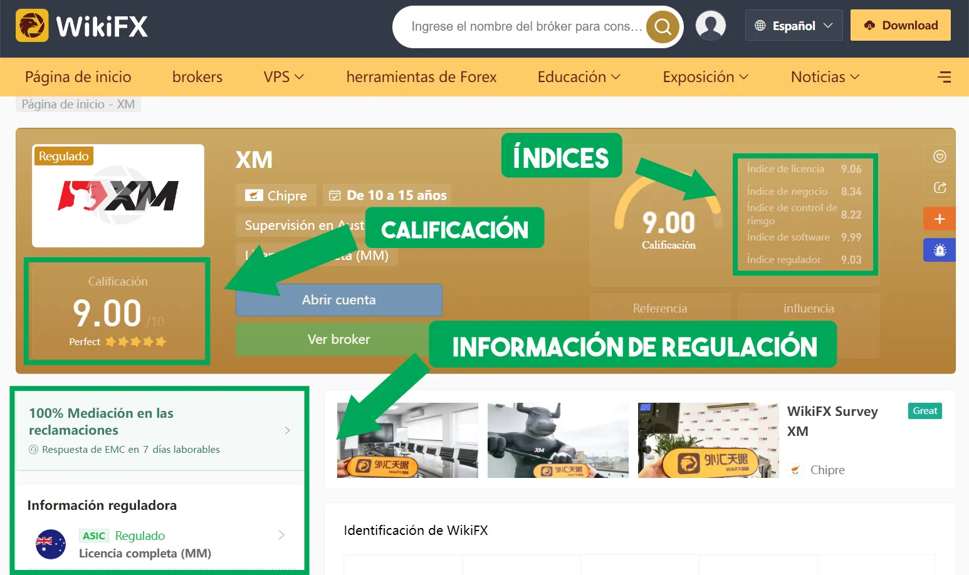Click Índice regulador 9.03
The height and width of the screenshot is (575, 969).
804,260
